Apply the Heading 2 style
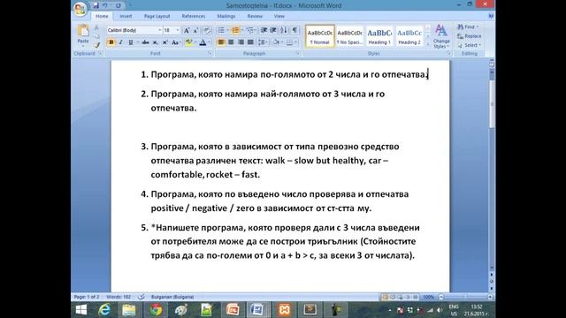The image size is (566, 318). 409,36
